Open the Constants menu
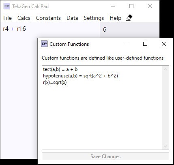Image resolution: width=174 pixels, height=165 pixels. click(x=48, y=18)
